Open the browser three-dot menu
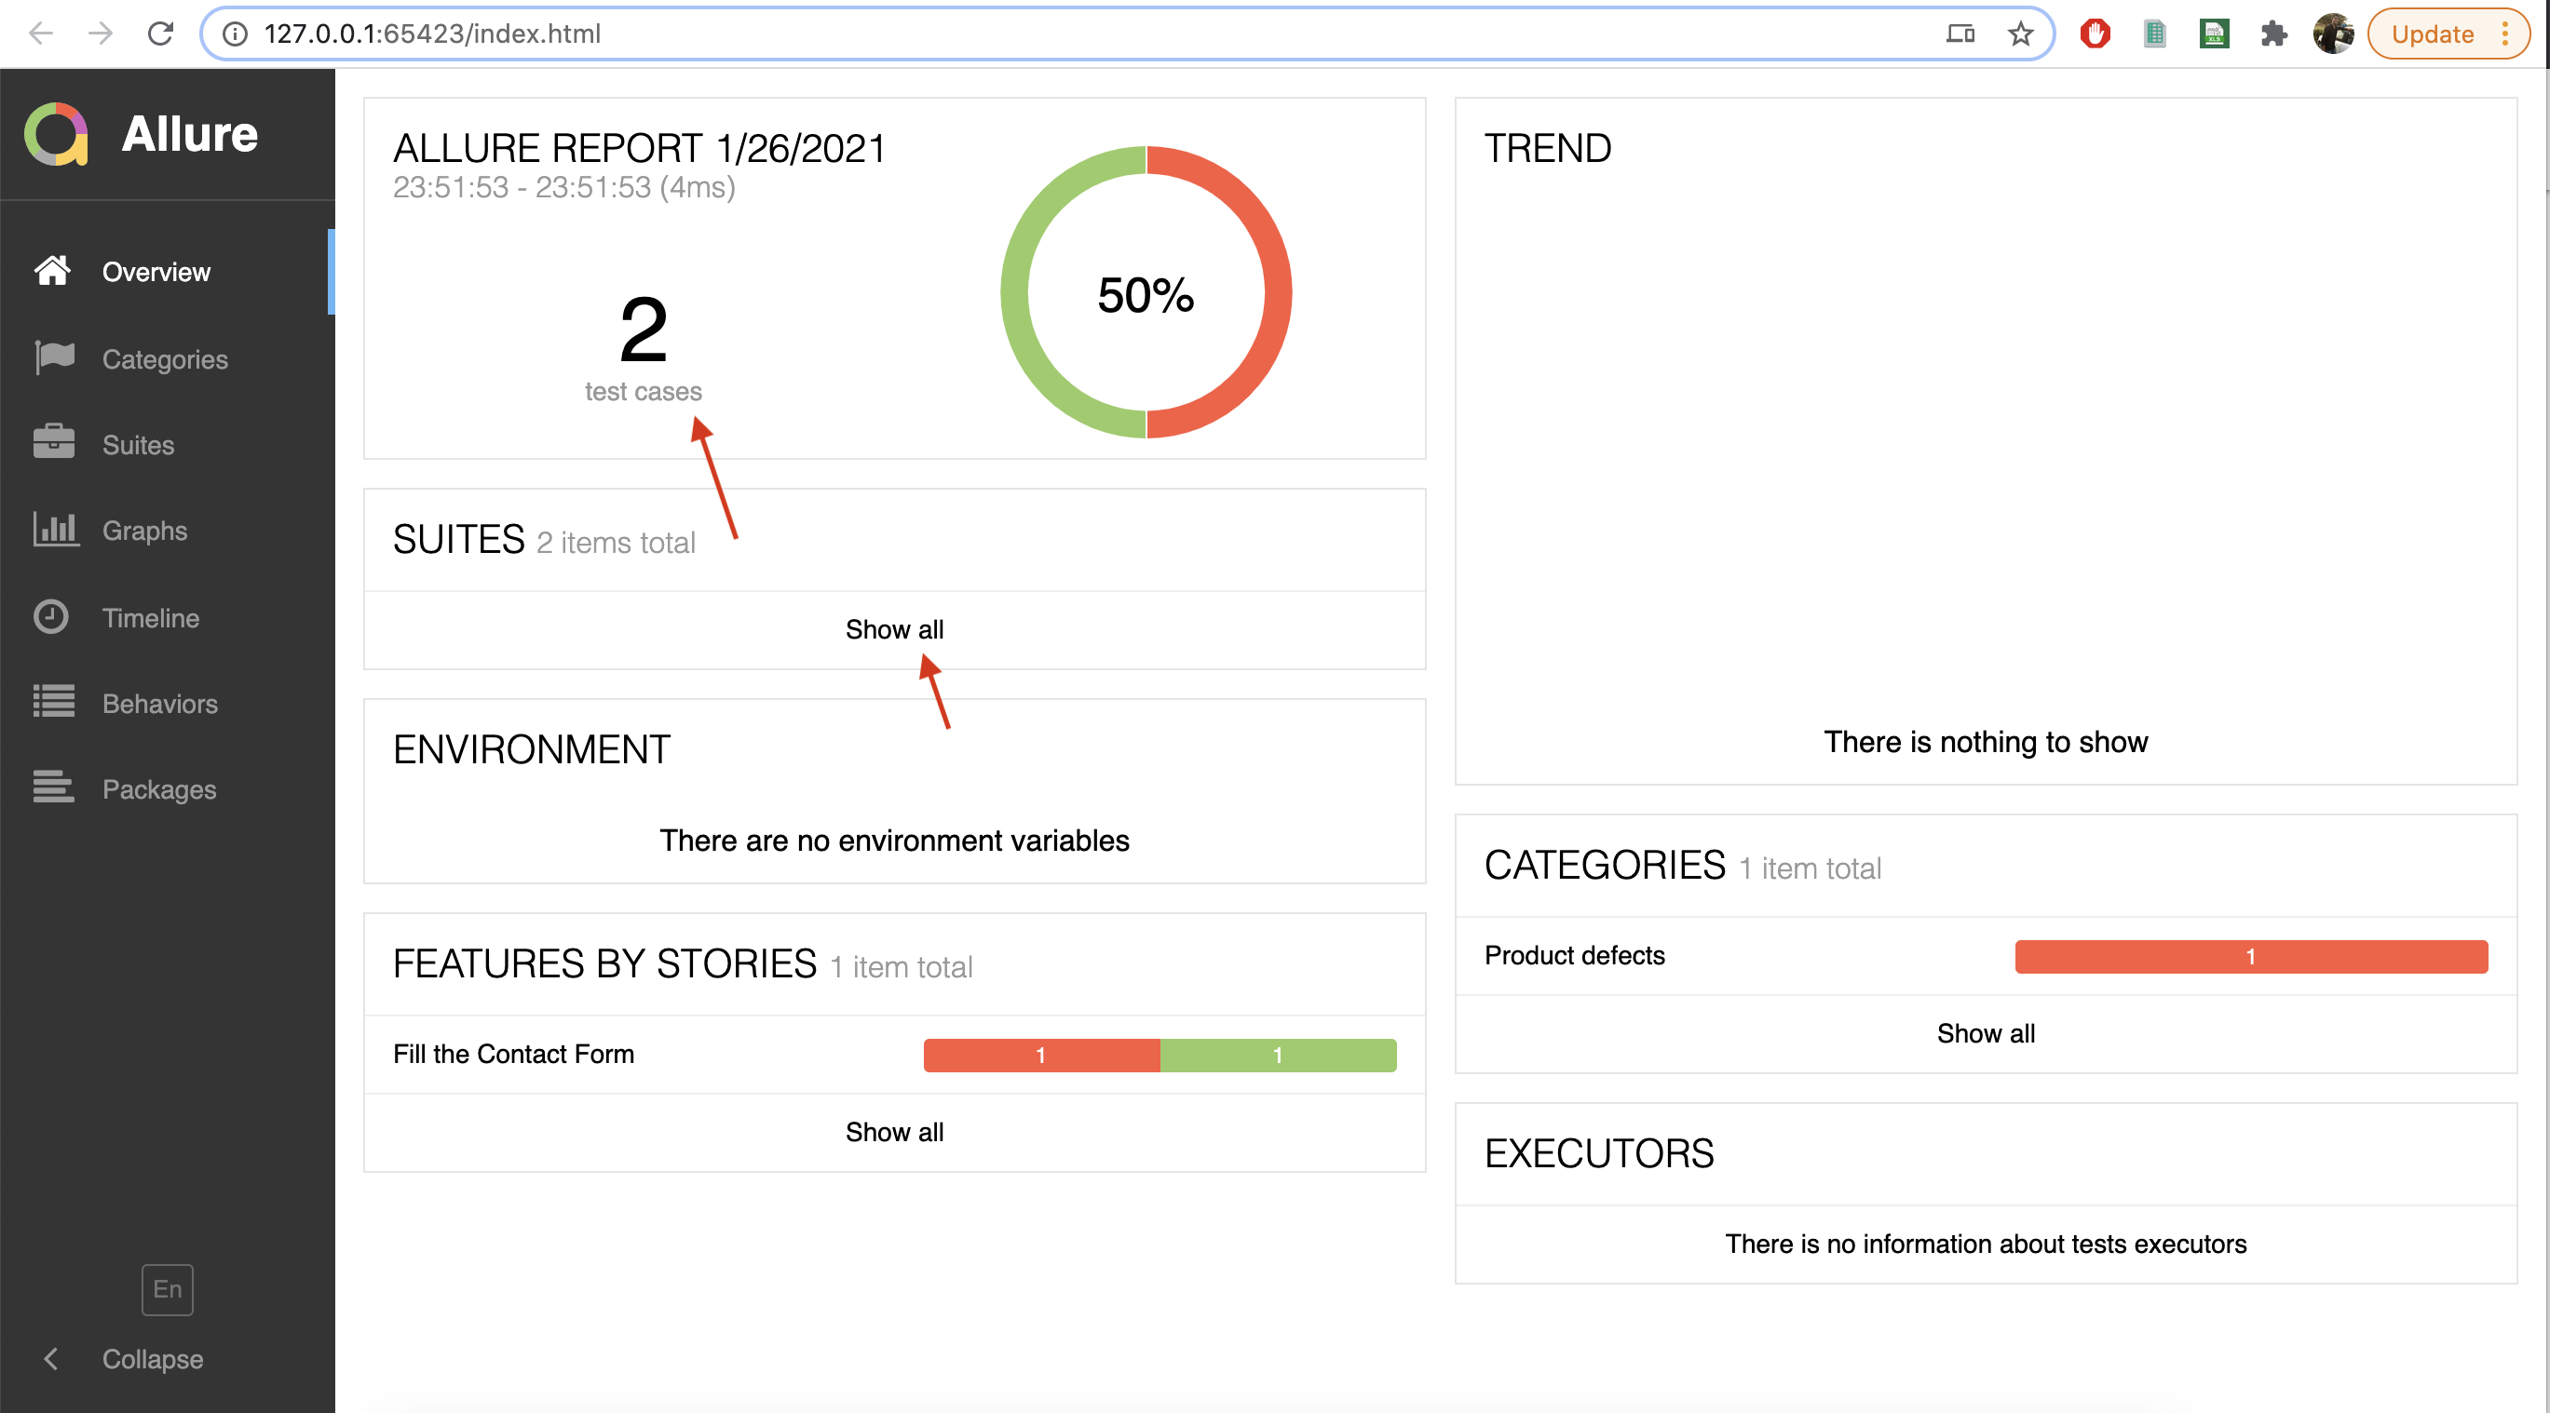Viewport: 2550px width, 1413px height. (2507, 34)
